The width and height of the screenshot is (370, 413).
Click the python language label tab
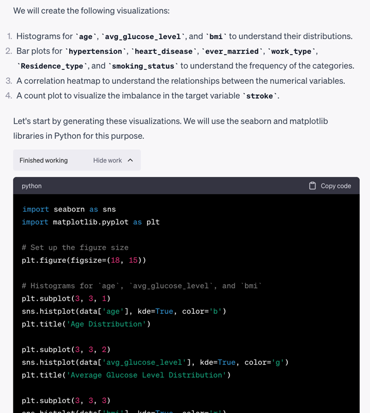click(x=31, y=185)
